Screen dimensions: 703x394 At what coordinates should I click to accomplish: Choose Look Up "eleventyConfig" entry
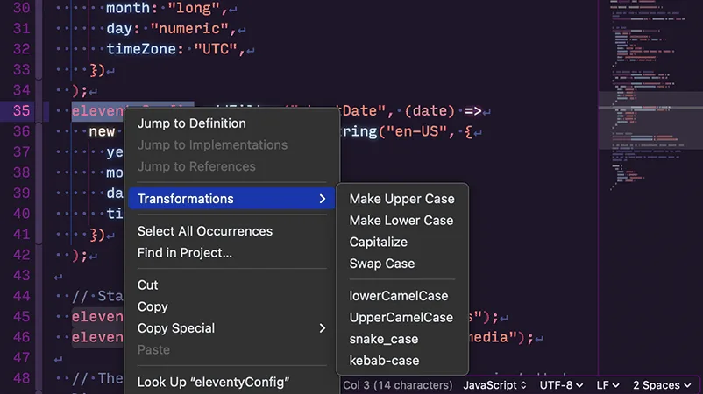tap(231, 383)
